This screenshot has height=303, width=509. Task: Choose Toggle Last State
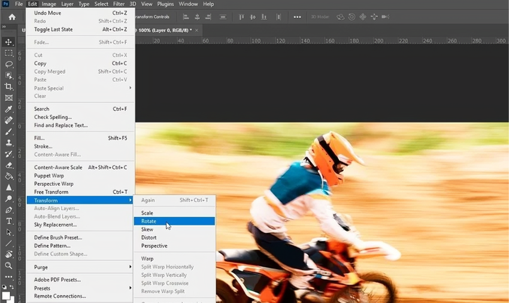coord(80,29)
